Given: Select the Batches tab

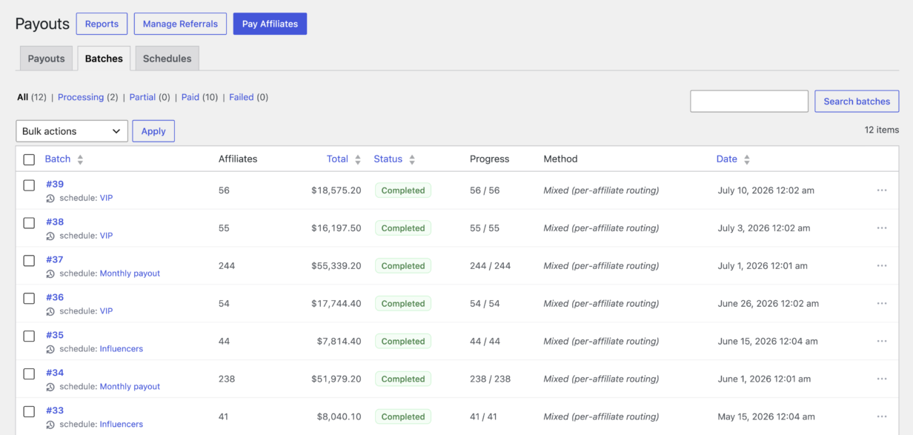Looking at the screenshot, I should pyautogui.click(x=104, y=59).
